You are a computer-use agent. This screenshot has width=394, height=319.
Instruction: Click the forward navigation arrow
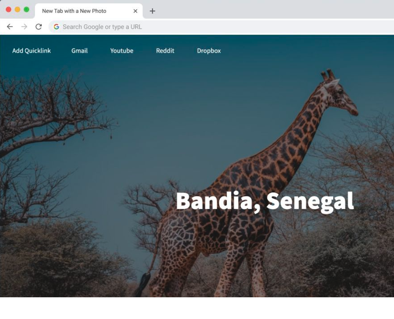pos(24,27)
